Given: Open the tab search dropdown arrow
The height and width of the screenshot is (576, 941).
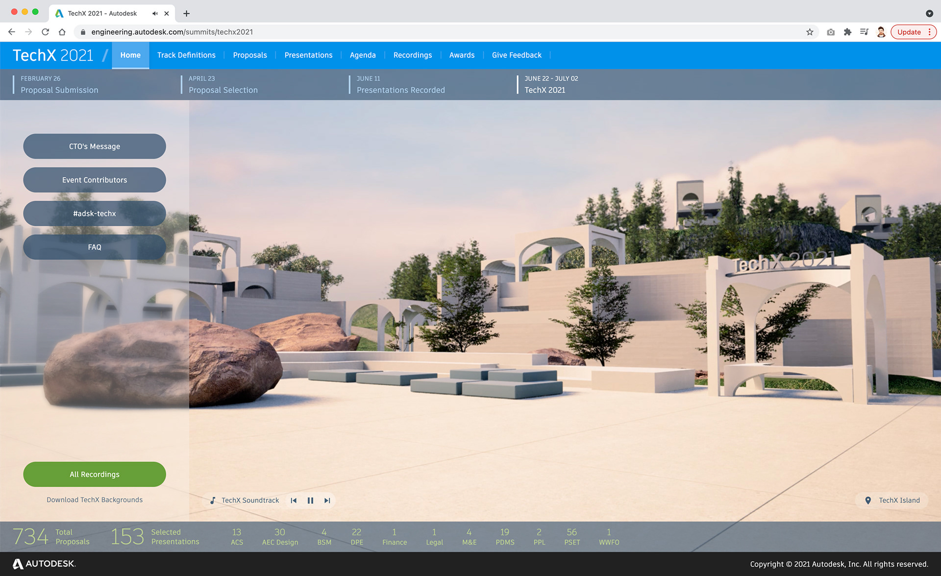Looking at the screenshot, I should click(929, 13).
